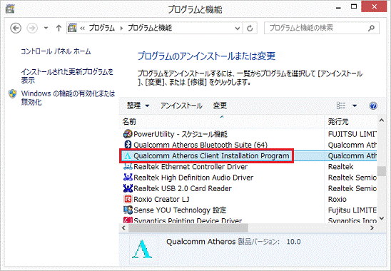Screen dimensions: 391x271
Task: Maximize the プログラムと機能 window
Action: [x=354, y=6]
